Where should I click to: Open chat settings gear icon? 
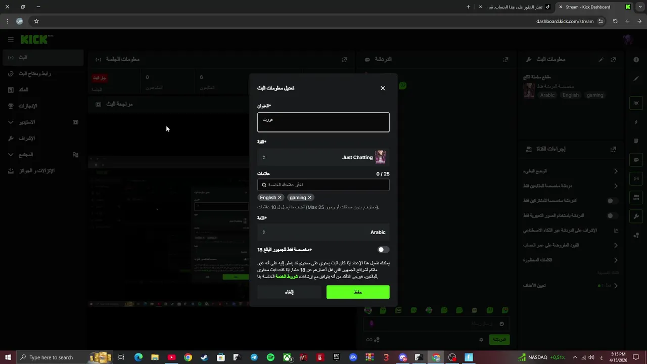tap(481, 340)
